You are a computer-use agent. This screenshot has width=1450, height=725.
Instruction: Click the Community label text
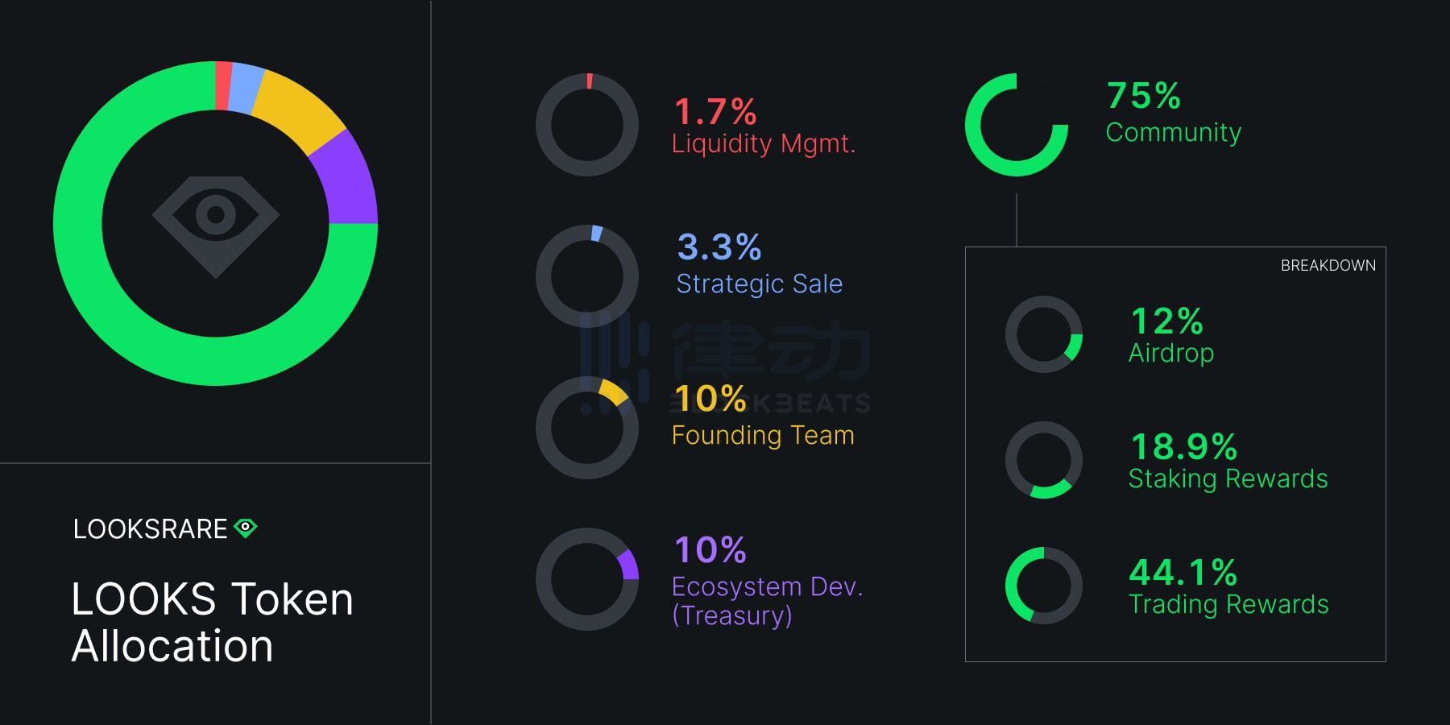click(1173, 133)
